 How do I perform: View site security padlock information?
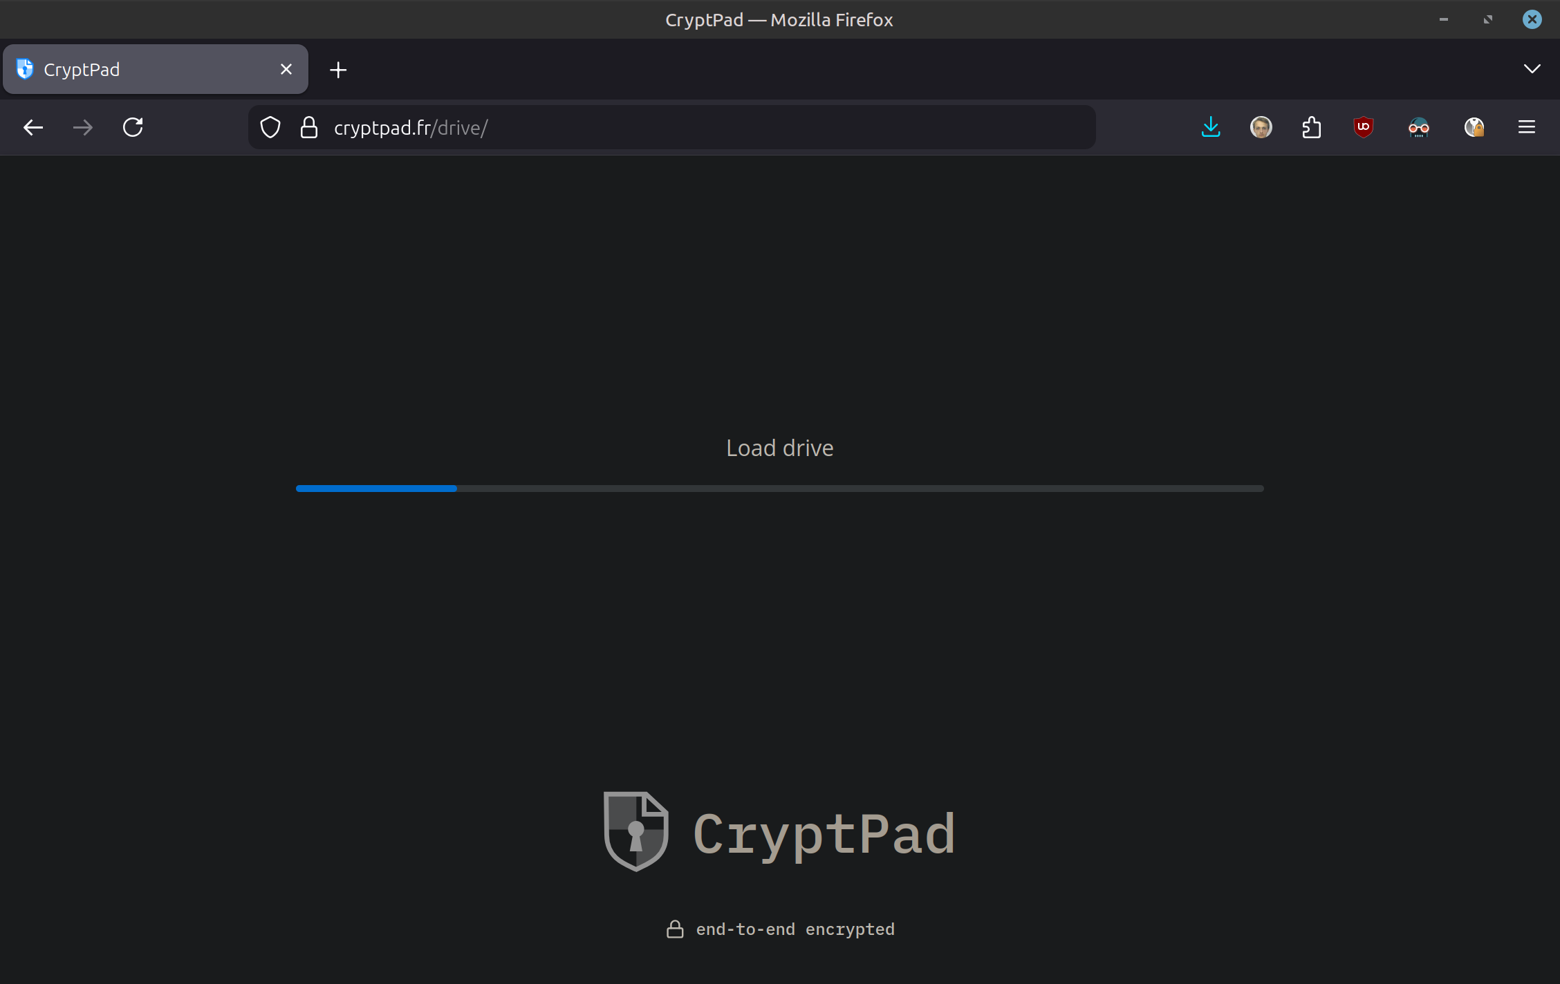tap(309, 127)
